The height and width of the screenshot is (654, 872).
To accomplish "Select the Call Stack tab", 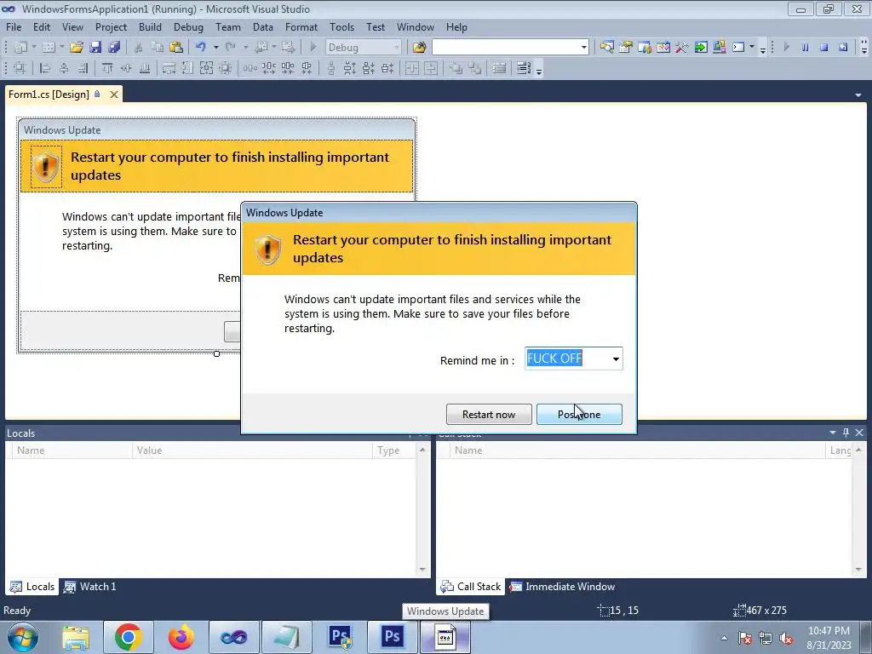I will tap(470, 586).
